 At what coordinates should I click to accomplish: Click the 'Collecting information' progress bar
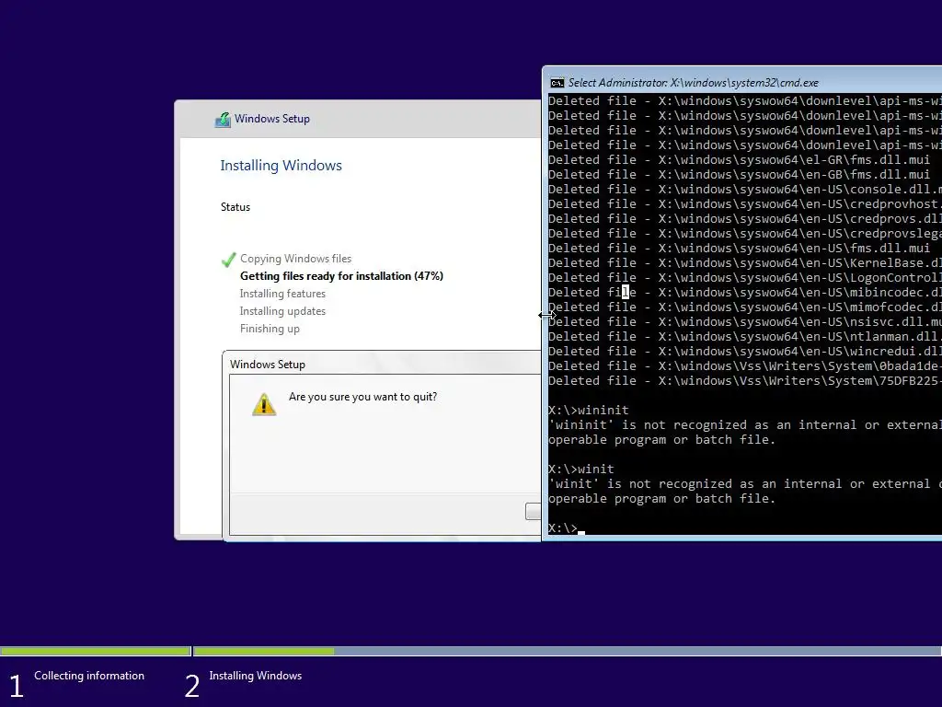click(x=96, y=651)
